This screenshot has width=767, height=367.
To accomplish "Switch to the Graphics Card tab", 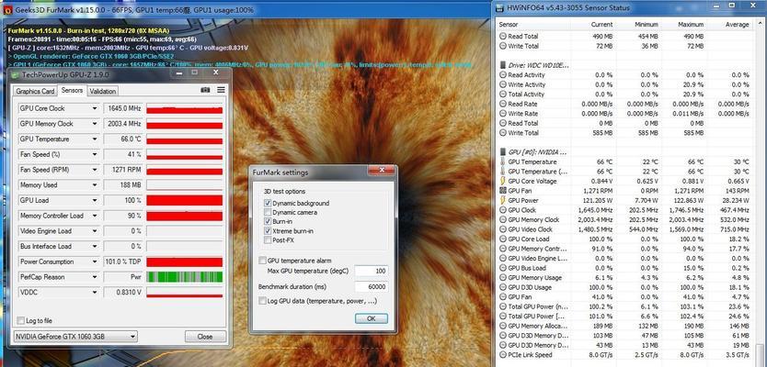I will click(35, 91).
